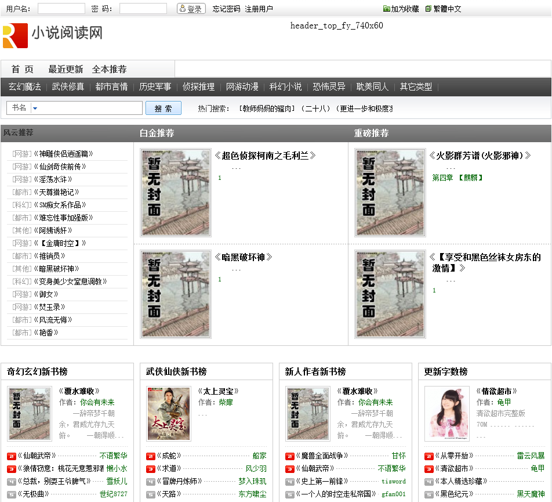Go to 首页 home tab
552x502 pixels.
point(22,69)
